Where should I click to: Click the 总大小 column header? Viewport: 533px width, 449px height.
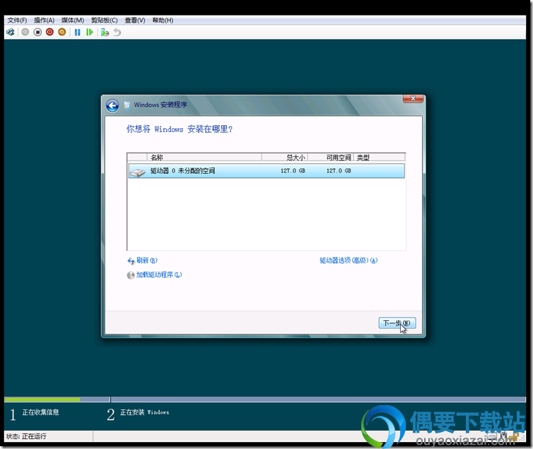click(285, 157)
